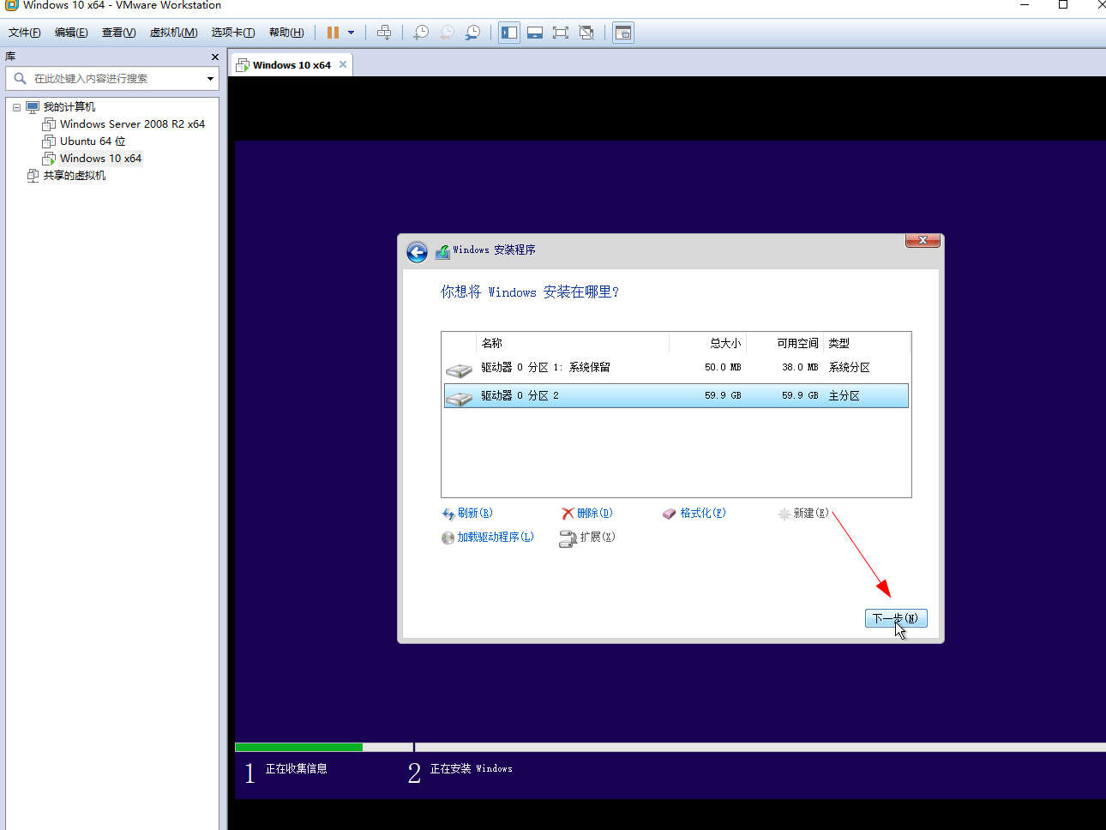Click the drive icon for 分区 1
Image resolution: width=1106 pixels, height=830 pixels.
(460, 370)
